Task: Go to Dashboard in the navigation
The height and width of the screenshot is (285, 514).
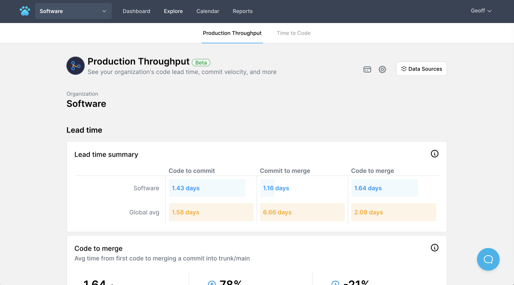Action: tap(136, 11)
